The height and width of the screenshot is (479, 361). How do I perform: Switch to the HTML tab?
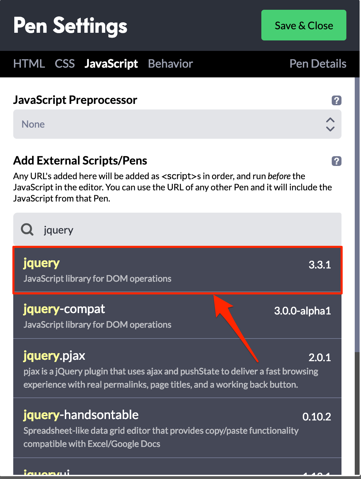point(29,64)
